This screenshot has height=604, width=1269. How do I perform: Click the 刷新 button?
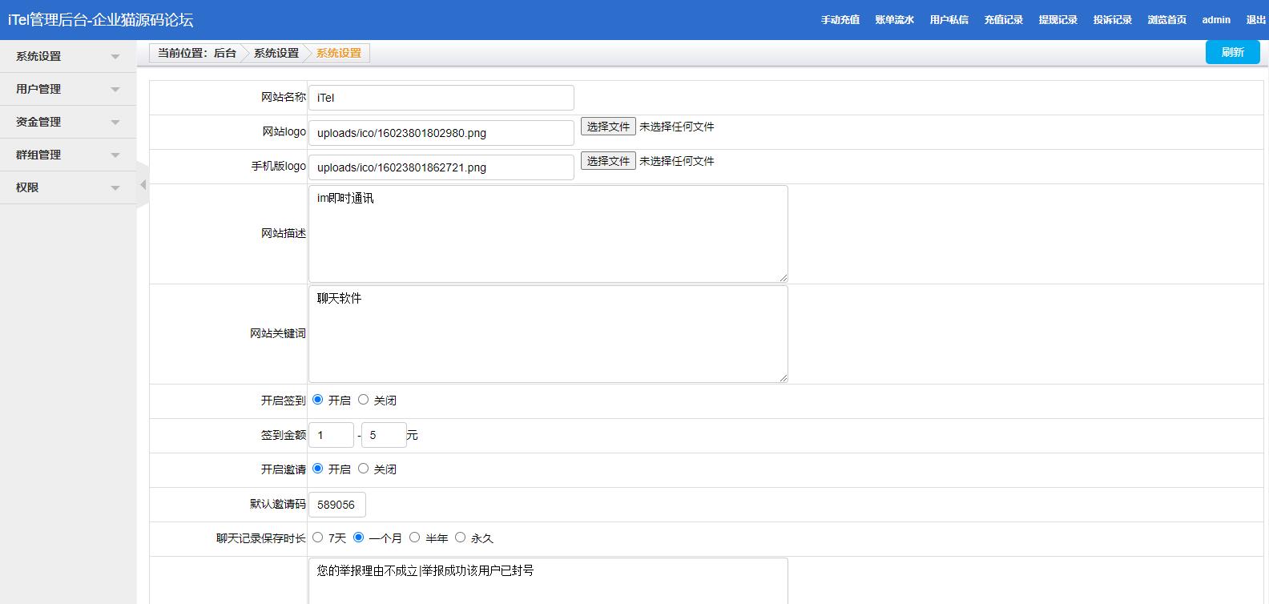(1232, 52)
